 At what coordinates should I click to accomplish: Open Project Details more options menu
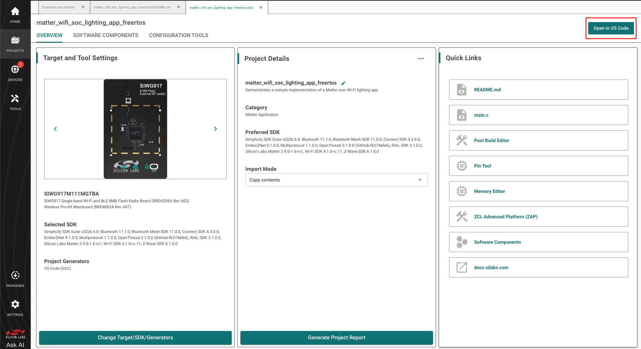click(421, 59)
